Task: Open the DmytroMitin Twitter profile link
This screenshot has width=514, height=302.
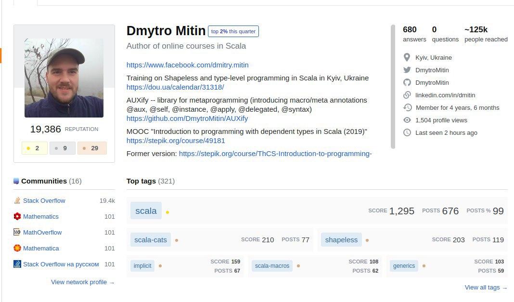Action: (432, 70)
